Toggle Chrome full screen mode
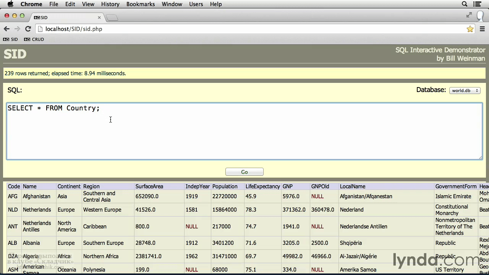This screenshot has width=489, height=275. coord(469,15)
